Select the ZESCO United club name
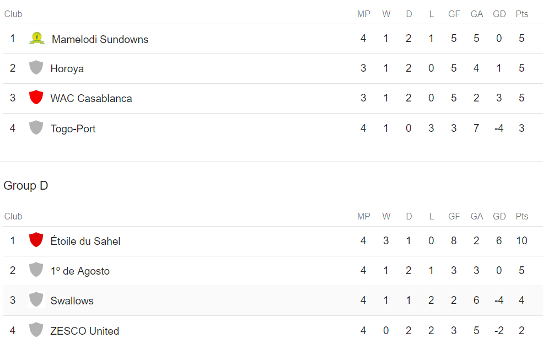This screenshot has height=354, width=543. pyautogui.click(x=84, y=331)
